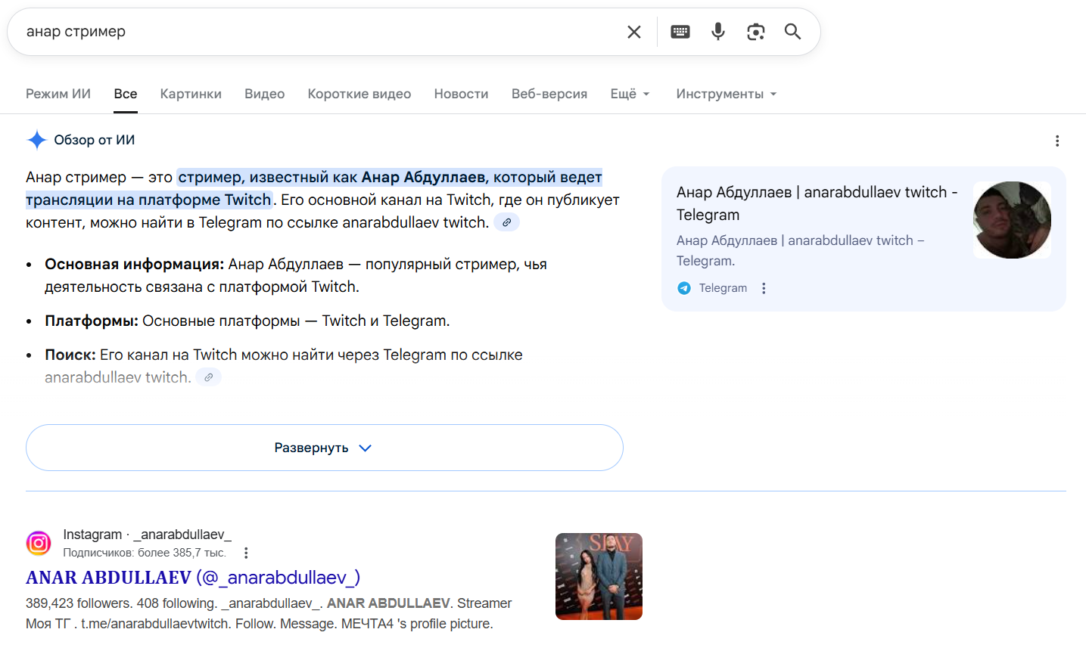The height and width of the screenshot is (651, 1086).
Task: Open the Режим ИИ tab
Action: coord(58,94)
